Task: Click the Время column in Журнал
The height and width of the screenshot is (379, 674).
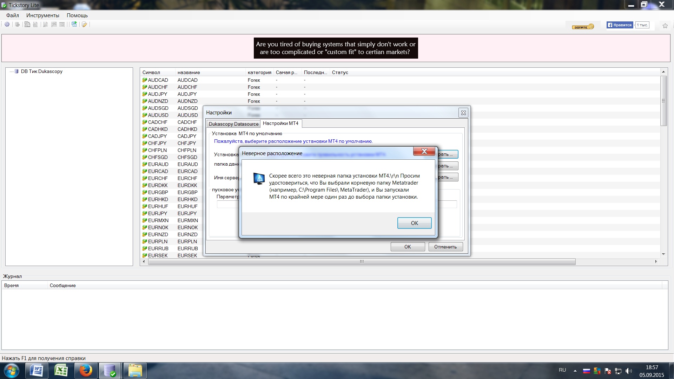Action: click(x=25, y=285)
